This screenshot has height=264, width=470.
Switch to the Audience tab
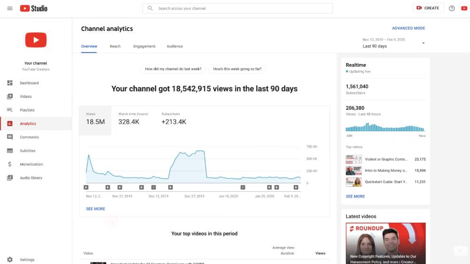click(174, 46)
